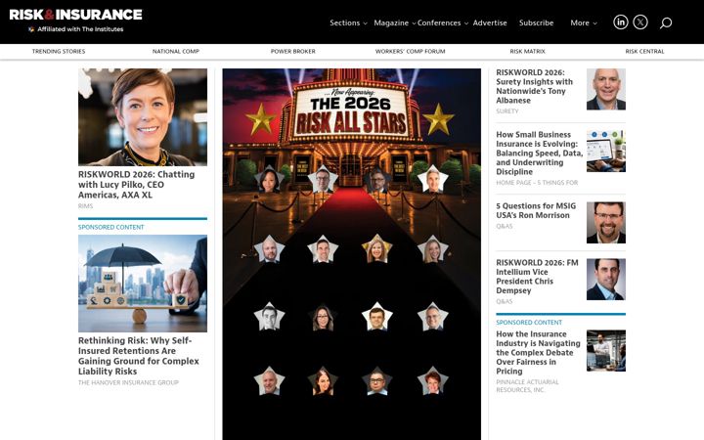
Task: Open the Advertise page
Action: click(490, 22)
